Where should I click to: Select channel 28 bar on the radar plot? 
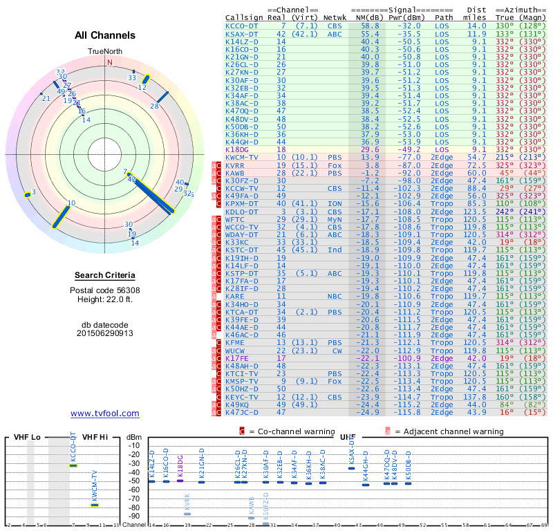pyautogui.click(x=162, y=97)
